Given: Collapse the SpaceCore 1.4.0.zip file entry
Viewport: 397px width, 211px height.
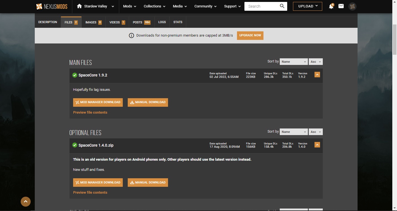Looking at the screenshot, I should tap(317, 145).
